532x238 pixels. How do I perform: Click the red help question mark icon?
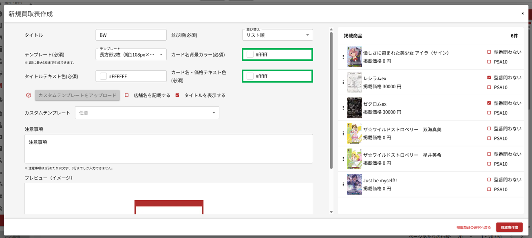(29, 95)
